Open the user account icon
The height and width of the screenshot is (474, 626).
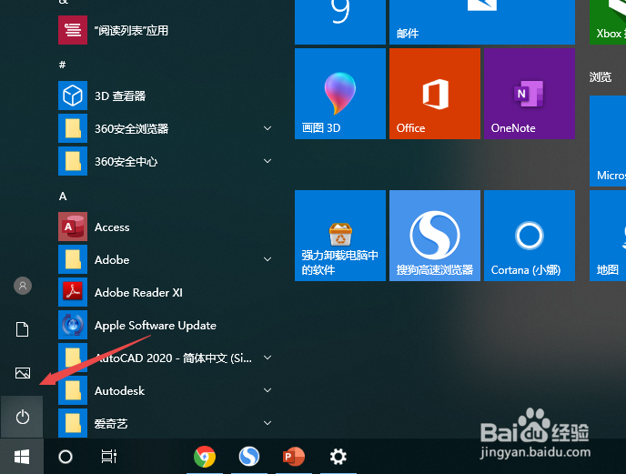23,286
